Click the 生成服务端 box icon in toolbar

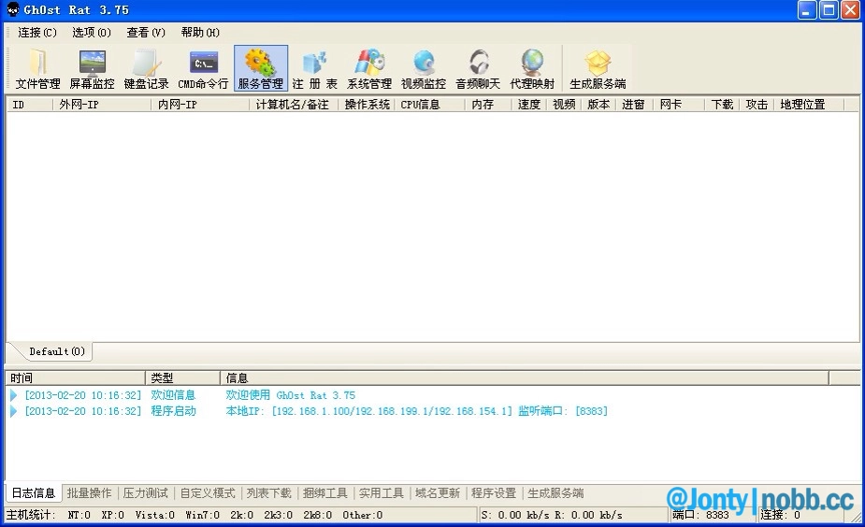point(598,69)
